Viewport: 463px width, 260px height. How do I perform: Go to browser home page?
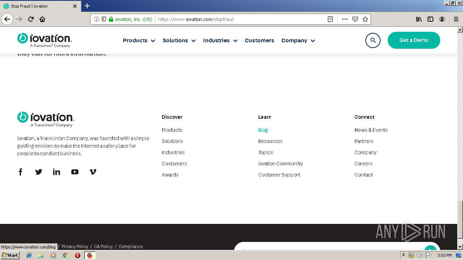point(42,19)
